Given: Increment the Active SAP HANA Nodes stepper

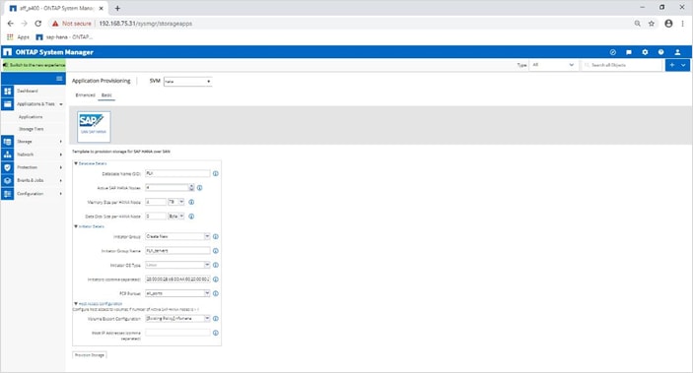Looking at the screenshot, I should [191, 186].
